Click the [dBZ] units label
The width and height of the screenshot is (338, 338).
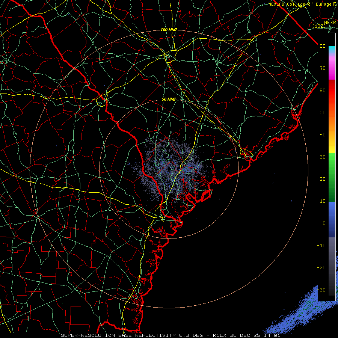point(319,26)
